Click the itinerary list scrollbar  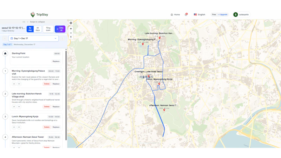66,95
